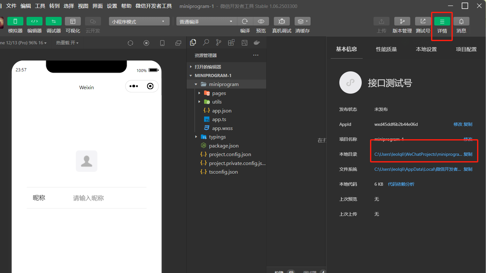Image resolution: width=486 pixels, height=273 pixels.
Task: Switch to the 项目配置 tab
Action: click(466, 49)
